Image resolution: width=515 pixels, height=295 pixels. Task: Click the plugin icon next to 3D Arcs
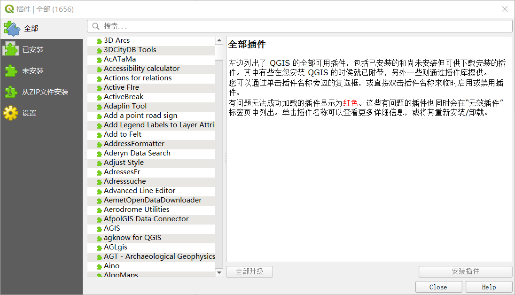pyautogui.click(x=99, y=41)
